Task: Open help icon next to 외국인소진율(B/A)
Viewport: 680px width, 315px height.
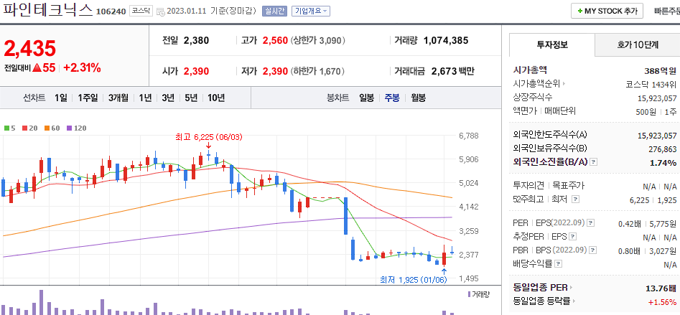Action: point(594,161)
